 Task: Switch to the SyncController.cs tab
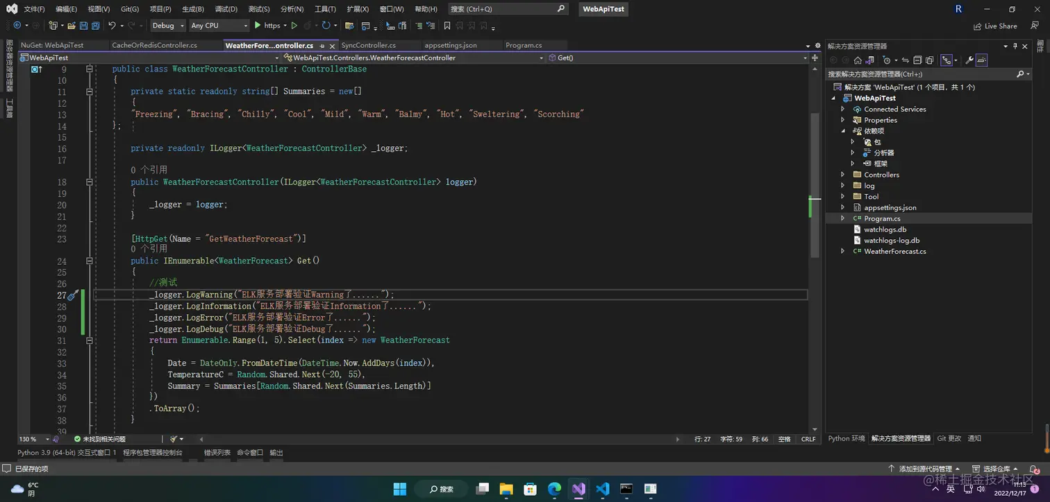[368, 45]
